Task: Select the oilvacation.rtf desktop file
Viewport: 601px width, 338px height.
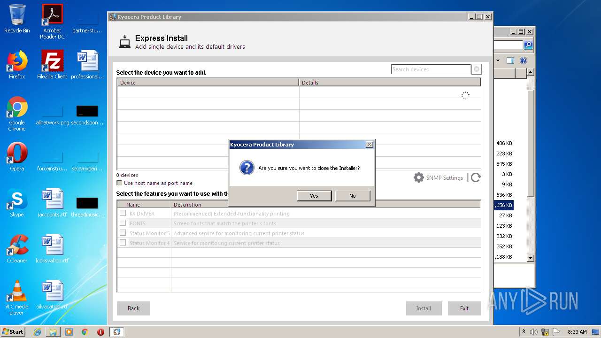Action: coord(52,295)
